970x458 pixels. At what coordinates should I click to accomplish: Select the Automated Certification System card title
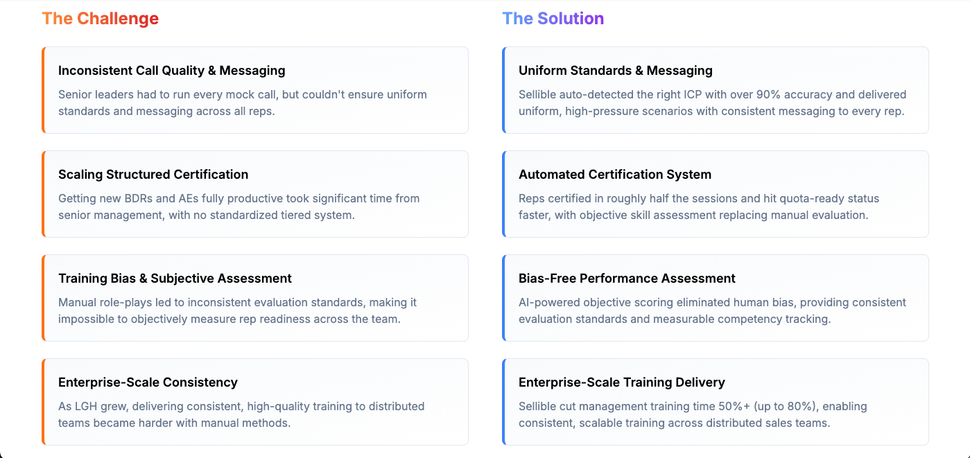pos(614,175)
